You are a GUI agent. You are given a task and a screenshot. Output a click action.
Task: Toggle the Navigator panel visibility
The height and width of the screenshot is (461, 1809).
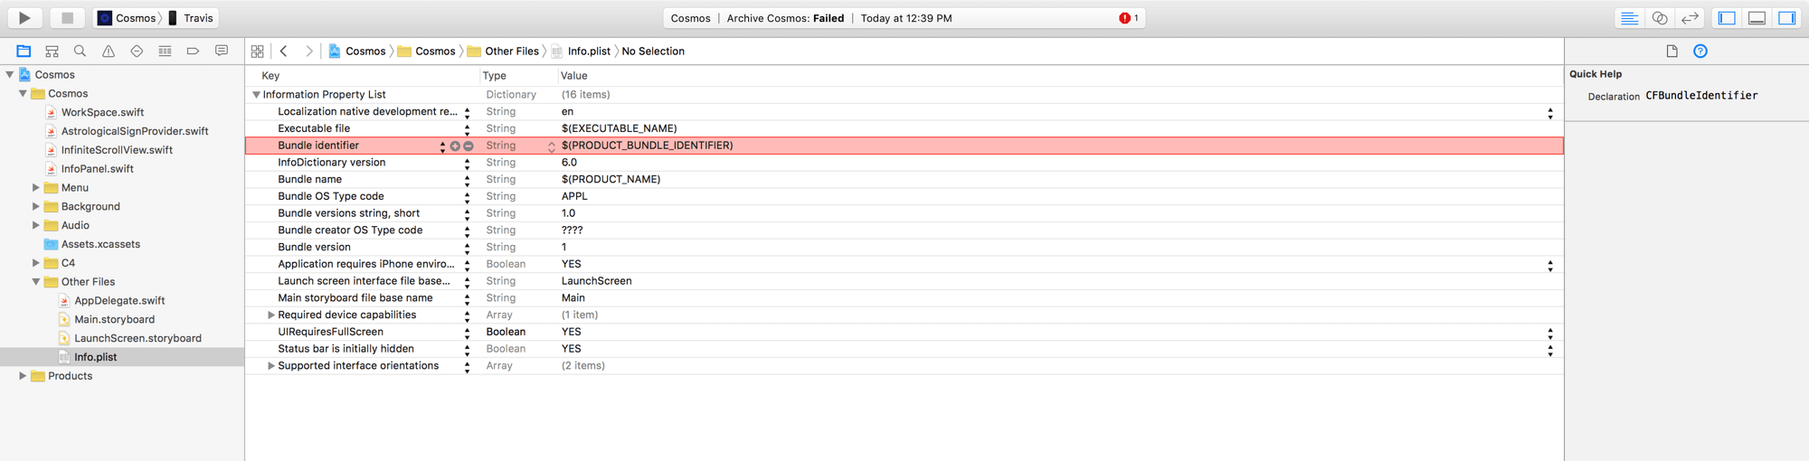pos(1727,18)
